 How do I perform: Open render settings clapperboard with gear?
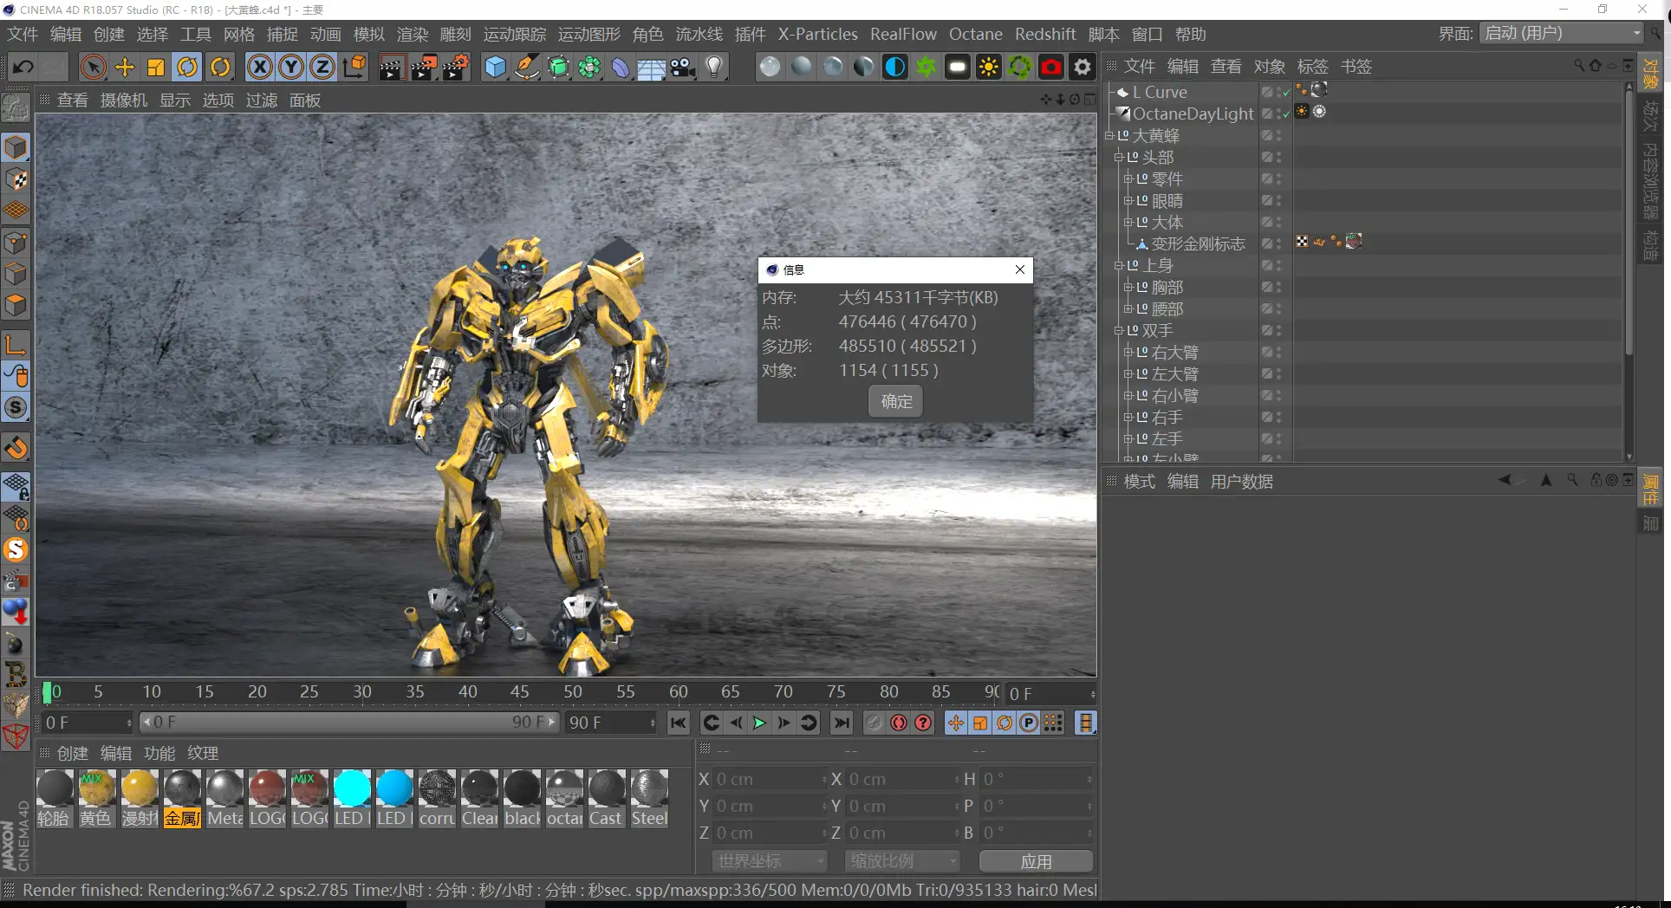[x=456, y=67]
